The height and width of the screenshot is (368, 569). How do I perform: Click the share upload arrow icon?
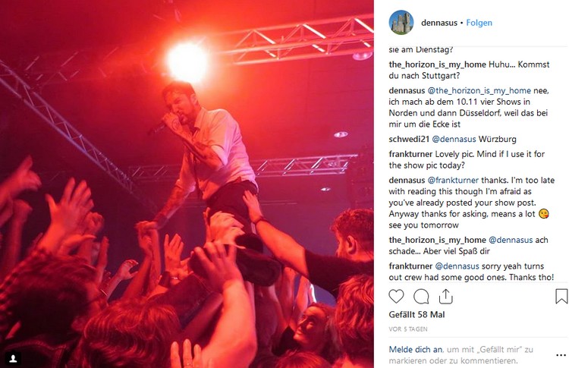[x=445, y=296]
